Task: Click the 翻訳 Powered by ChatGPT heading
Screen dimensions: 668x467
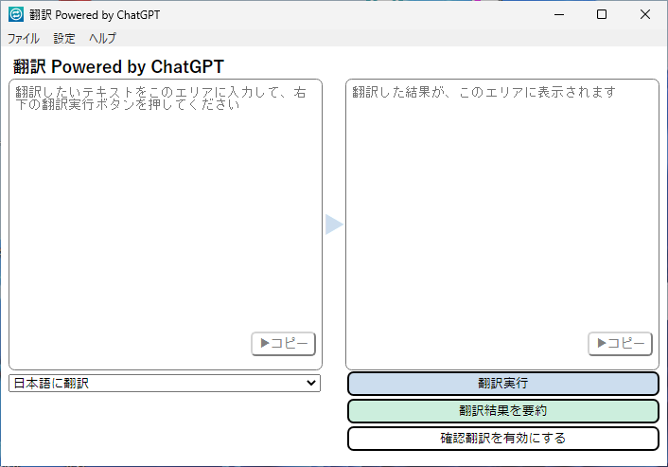Action: click(x=118, y=67)
